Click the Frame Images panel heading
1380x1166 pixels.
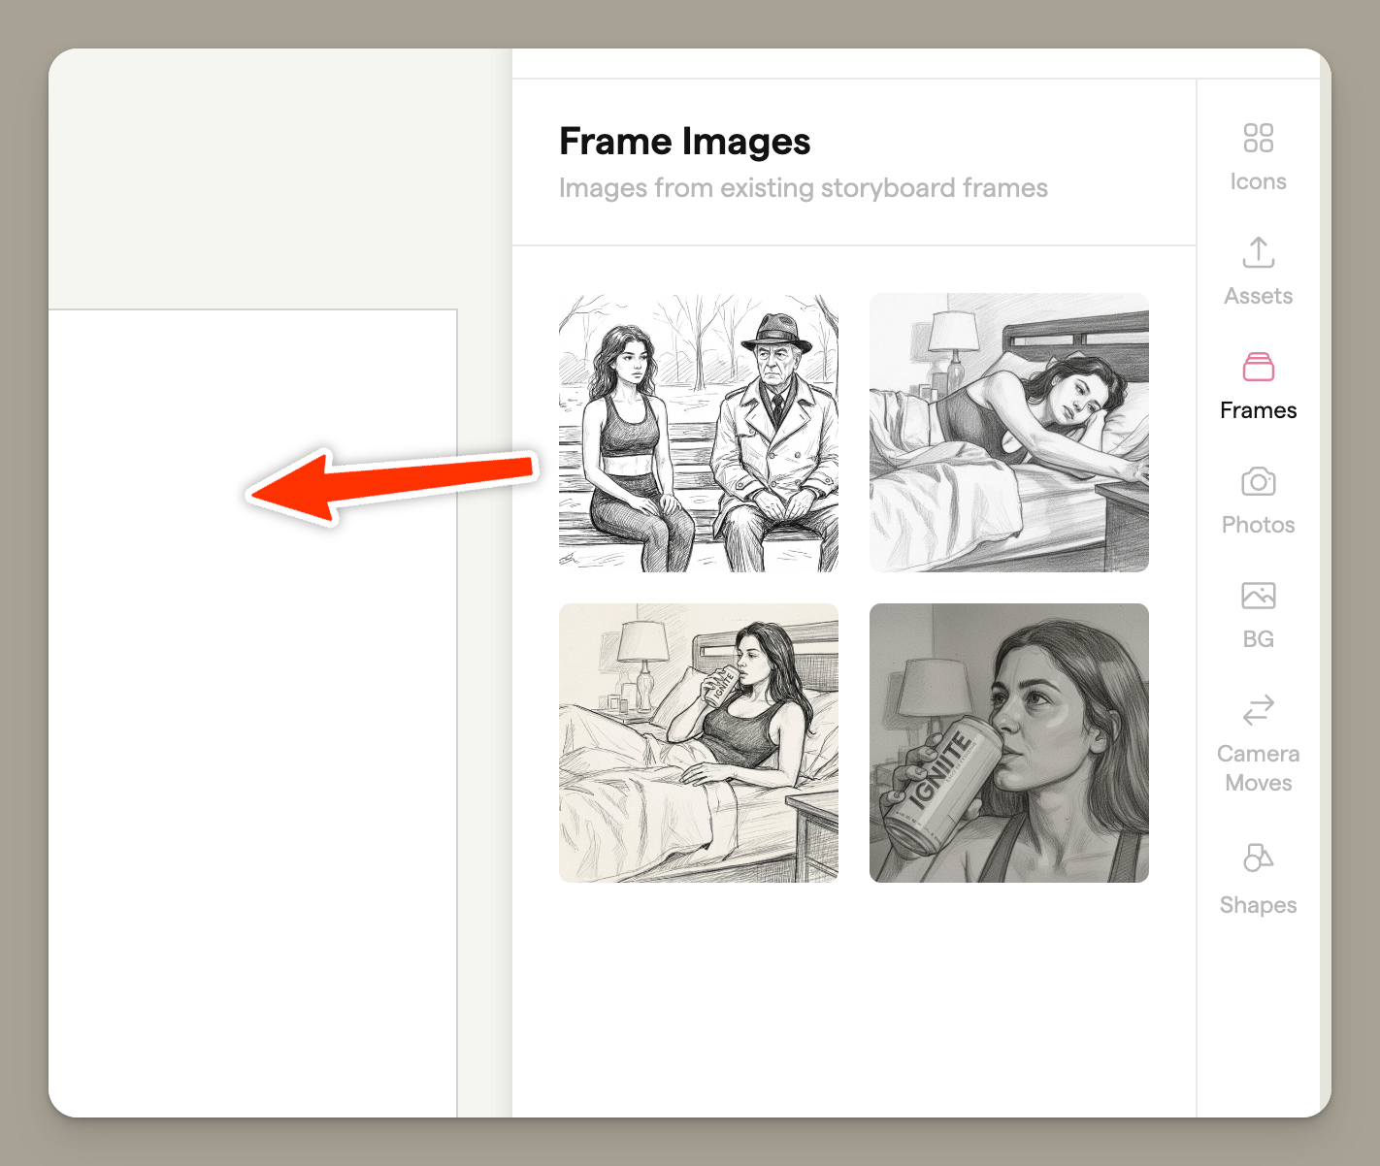tap(684, 142)
